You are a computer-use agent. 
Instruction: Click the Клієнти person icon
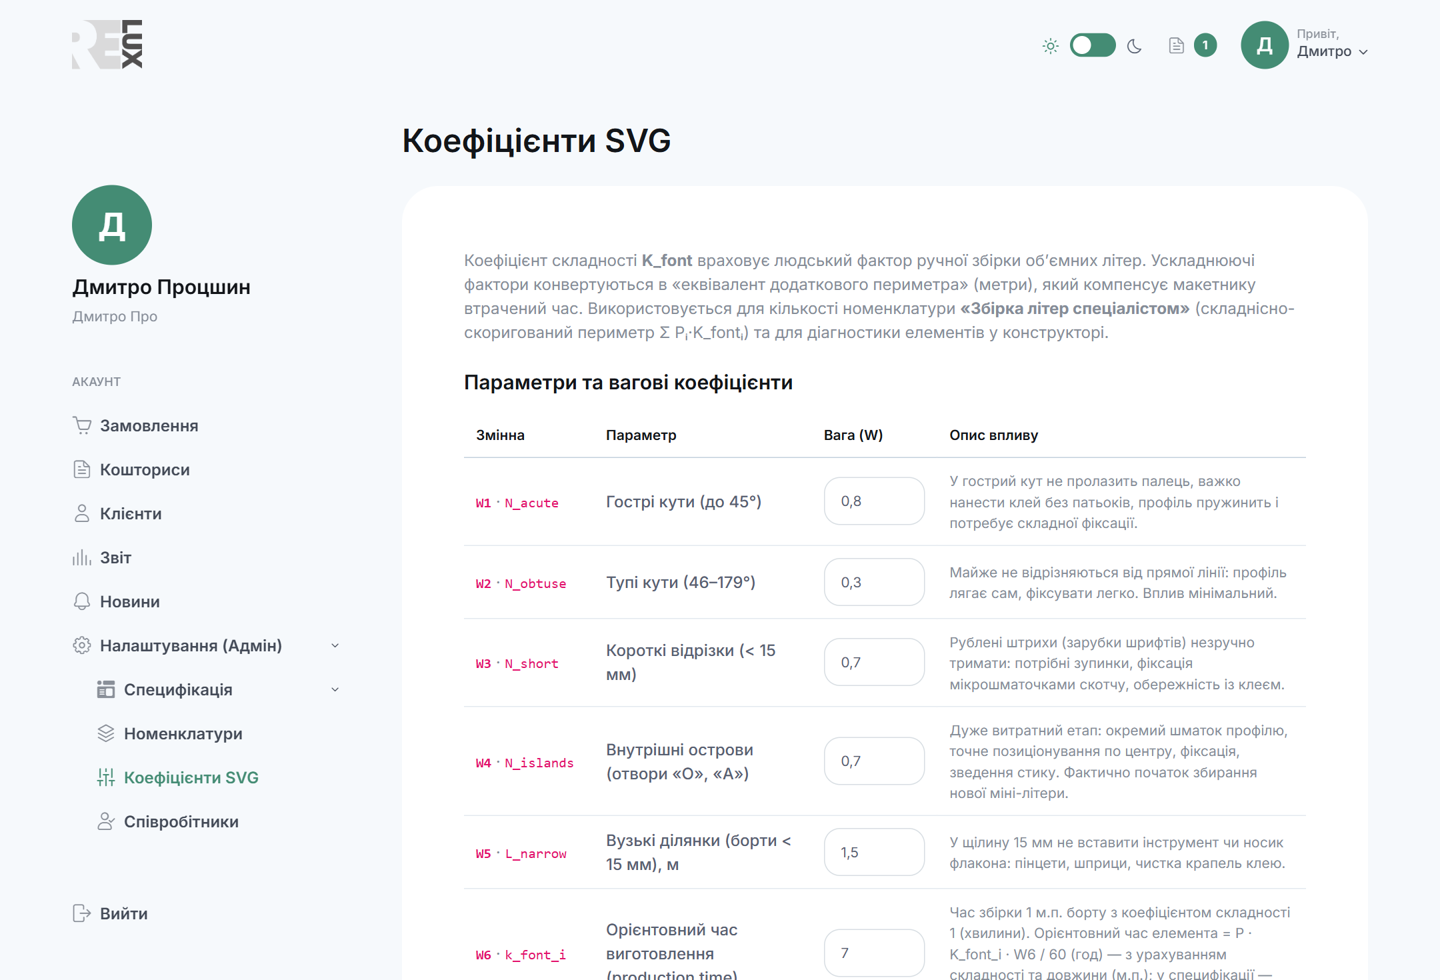(82, 513)
